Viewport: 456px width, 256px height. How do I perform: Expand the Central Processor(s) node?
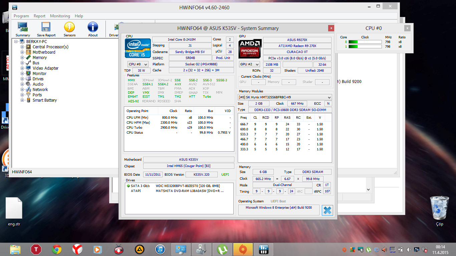22,47
